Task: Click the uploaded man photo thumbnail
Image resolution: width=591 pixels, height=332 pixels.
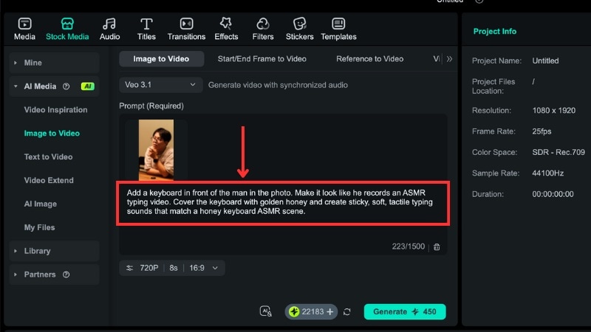Action: tap(156, 150)
